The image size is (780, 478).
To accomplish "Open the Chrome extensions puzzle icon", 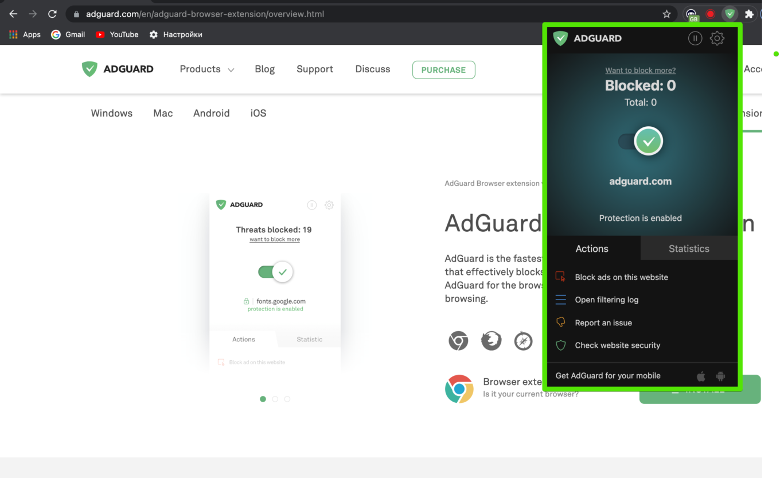I will coord(749,14).
